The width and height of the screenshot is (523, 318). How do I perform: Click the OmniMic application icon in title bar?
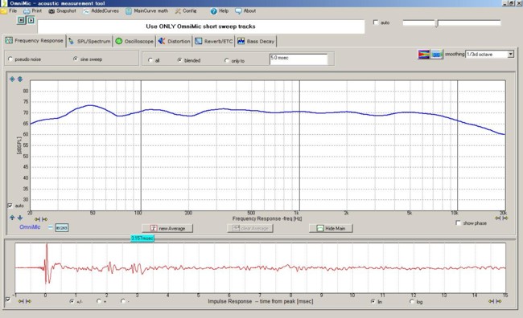point(4,3)
